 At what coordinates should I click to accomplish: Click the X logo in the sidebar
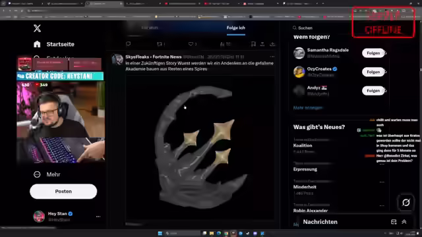tap(37, 28)
